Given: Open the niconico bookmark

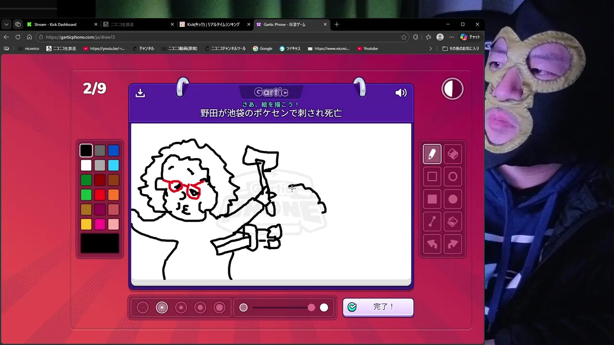Looking at the screenshot, I should click(x=28, y=48).
